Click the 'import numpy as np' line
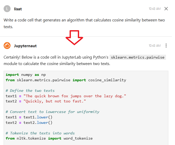Viewport: 175px width, 145px height. pos(26,75)
